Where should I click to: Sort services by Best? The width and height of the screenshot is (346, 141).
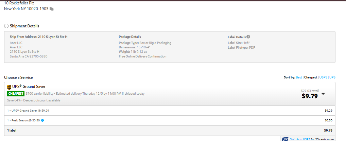pos(299,77)
